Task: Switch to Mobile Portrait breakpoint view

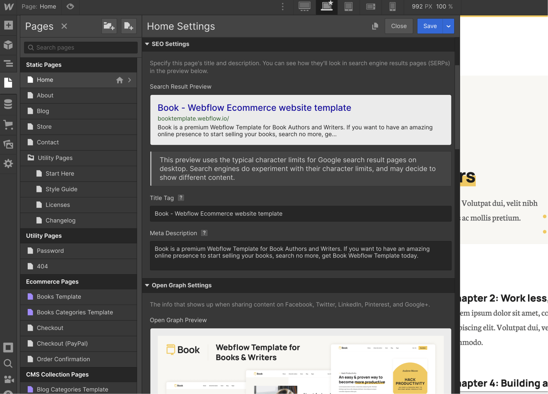Action: [x=392, y=7]
